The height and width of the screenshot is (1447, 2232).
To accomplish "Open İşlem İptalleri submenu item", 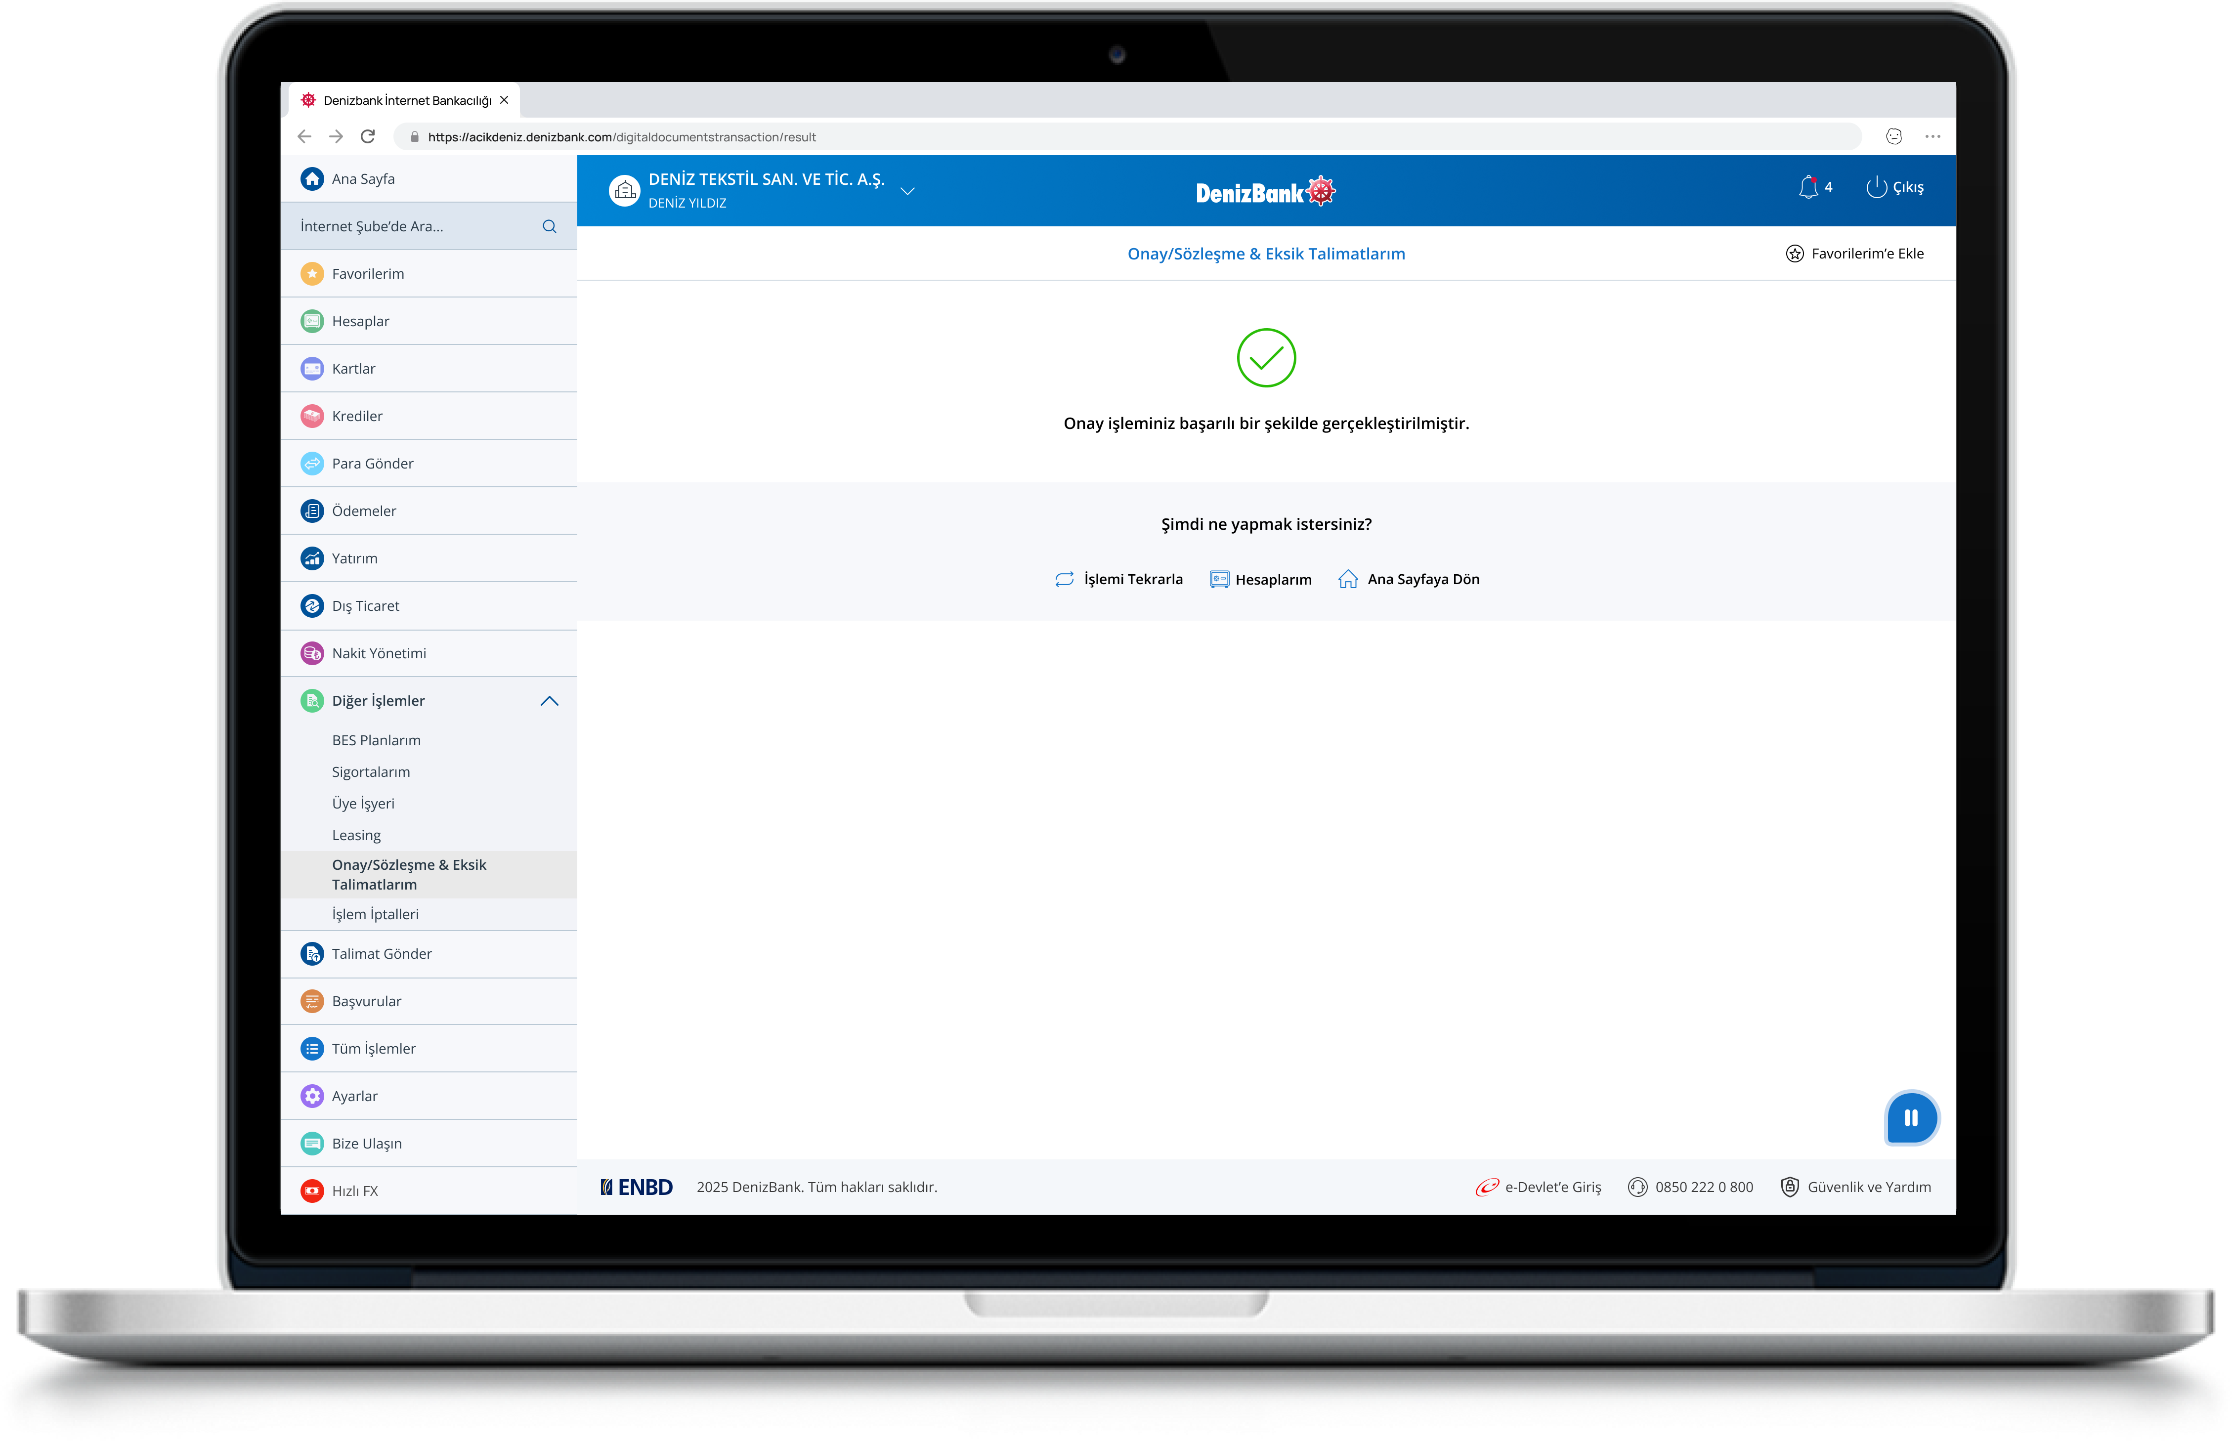I will pyautogui.click(x=375, y=913).
